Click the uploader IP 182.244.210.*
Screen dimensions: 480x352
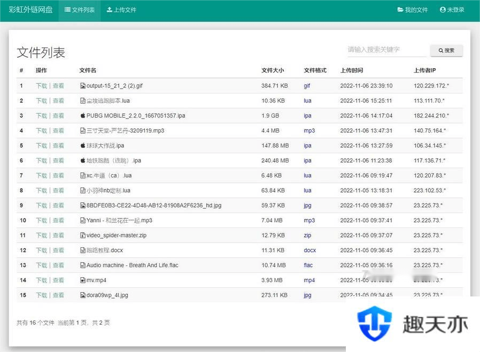431,115
